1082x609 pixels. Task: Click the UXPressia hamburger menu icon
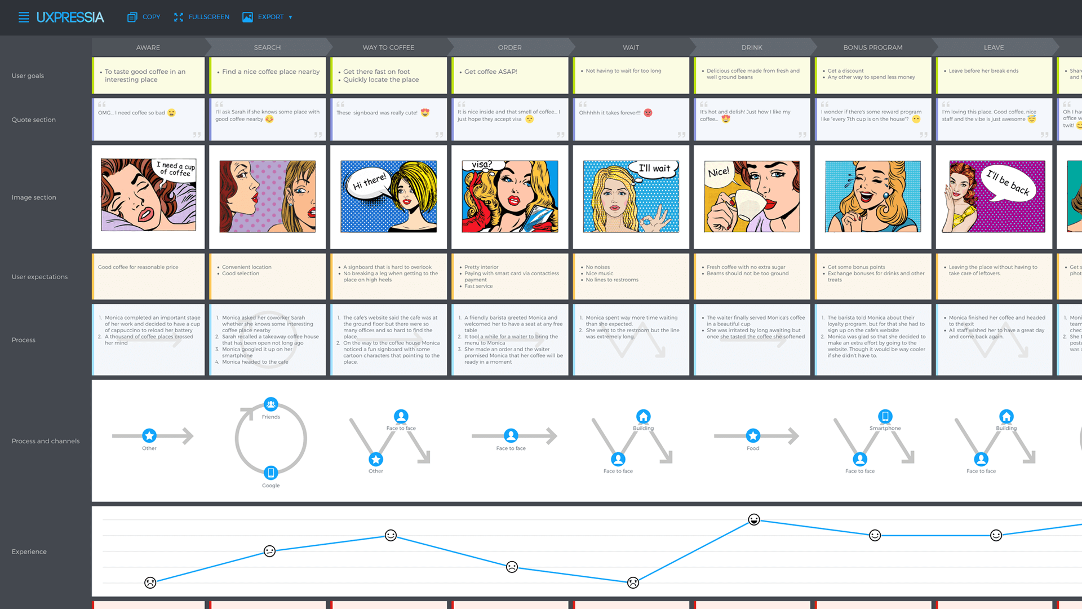tap(24, 16)
